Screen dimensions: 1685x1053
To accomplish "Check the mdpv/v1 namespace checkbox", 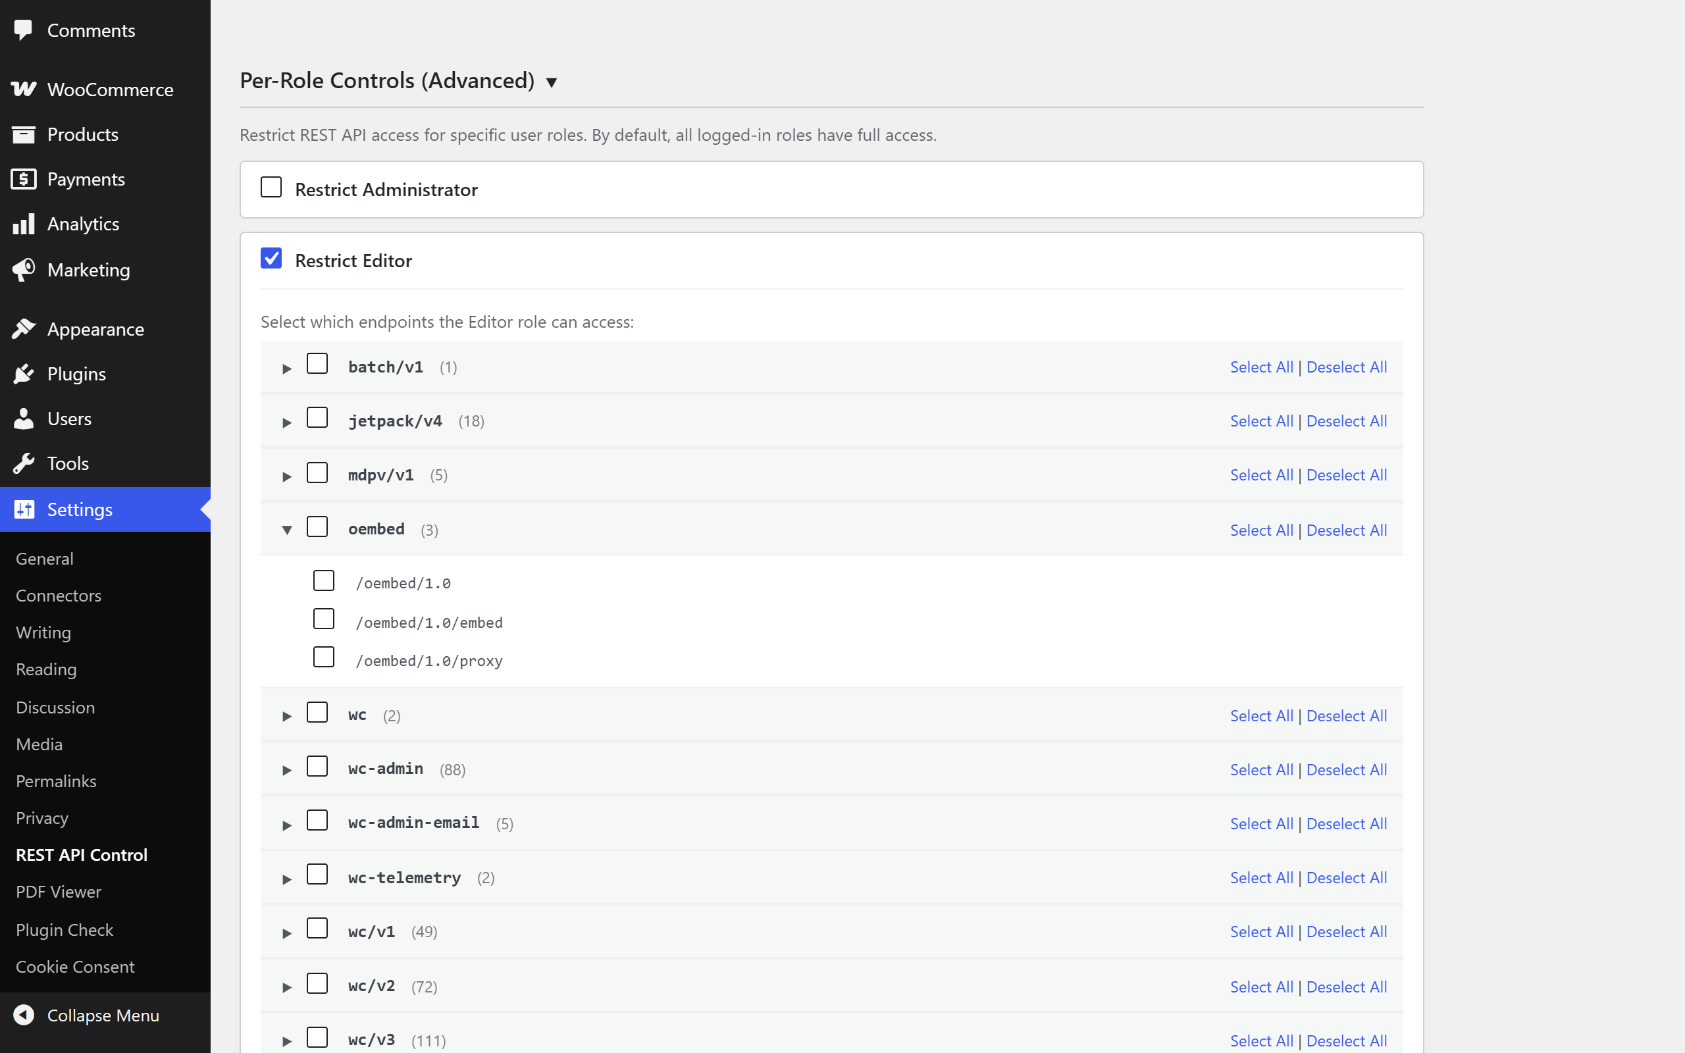I will click(x=317, y=473).
